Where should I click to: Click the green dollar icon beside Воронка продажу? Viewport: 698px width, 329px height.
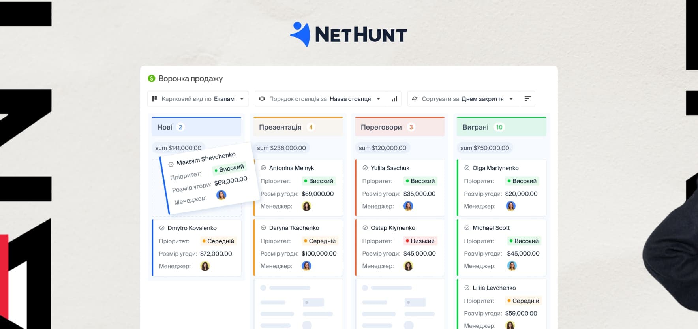pos(152,79)
